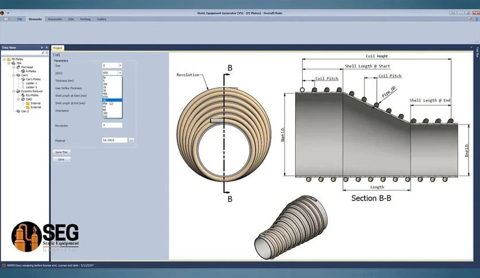This screenshot has width=480, height=278.
Task: Click the Save button
Action: tap(61, 160)
